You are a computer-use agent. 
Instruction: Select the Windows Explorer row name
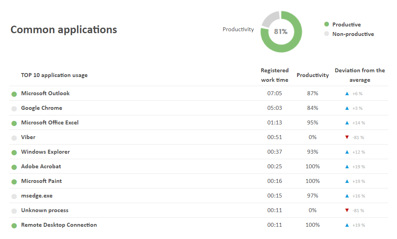pos(45,152)
